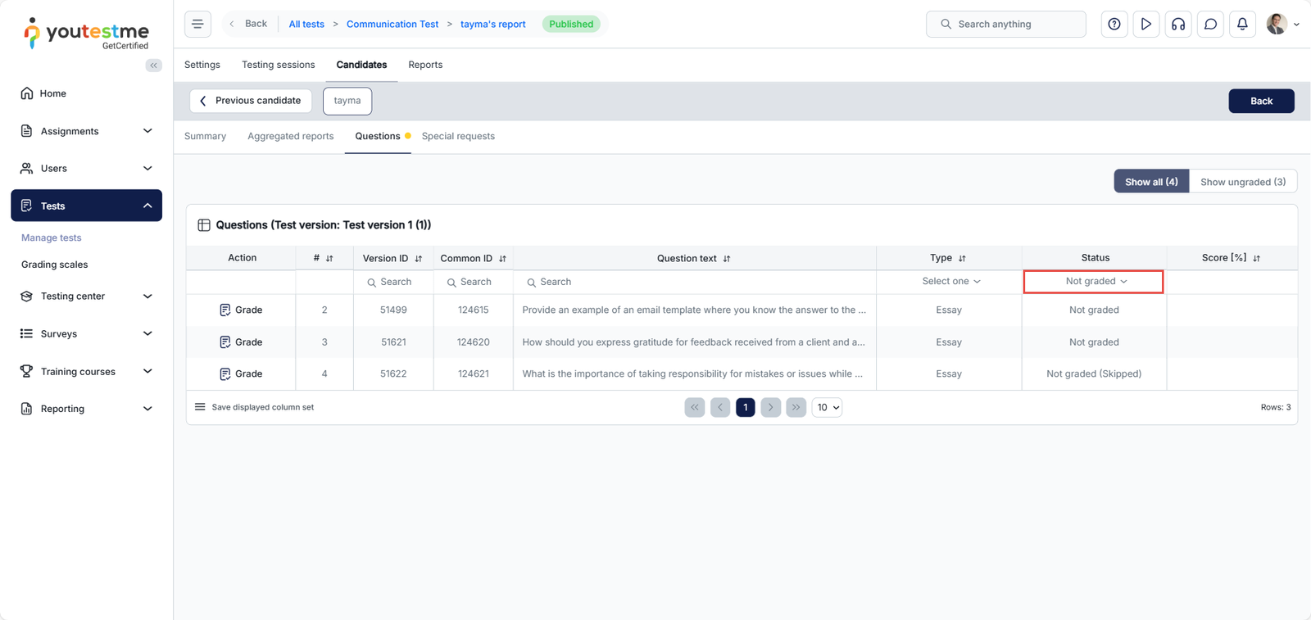Toggle Show all (4) filter
This screenshot has width=1311, height=620.
pyautogui.click(x=1150, y=182)
